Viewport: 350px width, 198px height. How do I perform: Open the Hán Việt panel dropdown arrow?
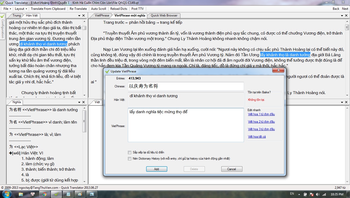(79, 15)
